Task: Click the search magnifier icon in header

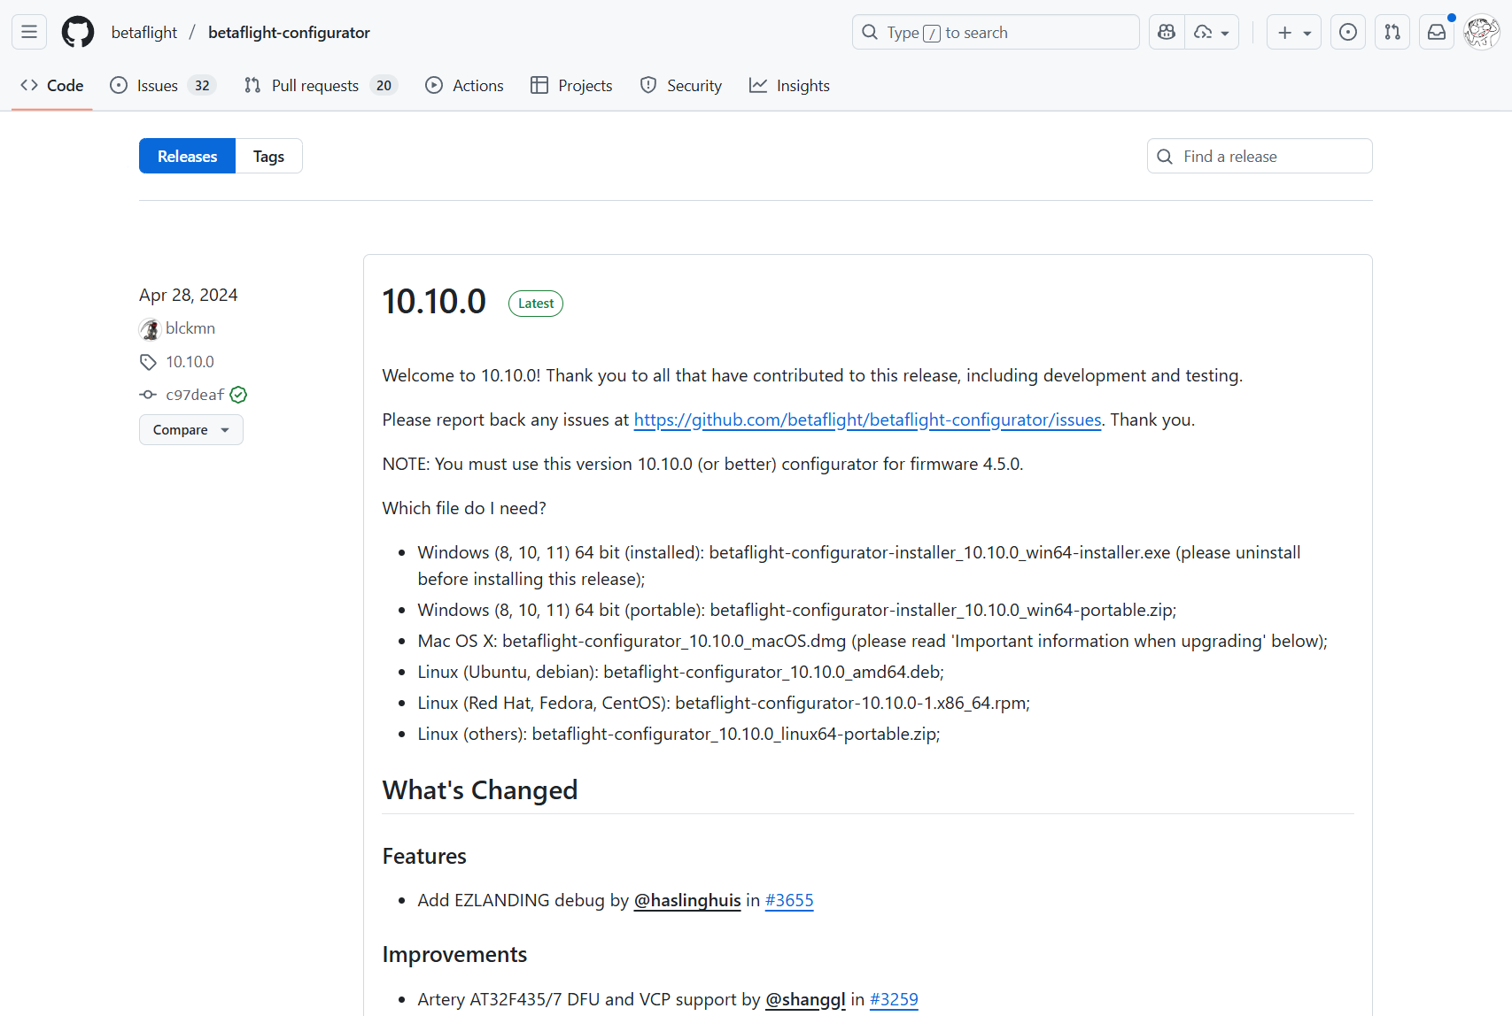Action: pyautogui.click(x=870, y=33)
